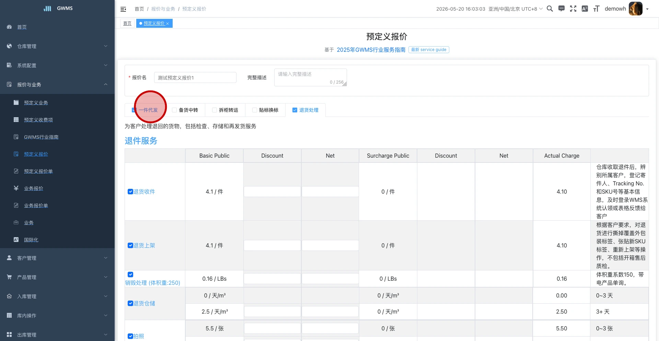Open 退货上架 service link
659x341 pixels.
pos(144,245)
